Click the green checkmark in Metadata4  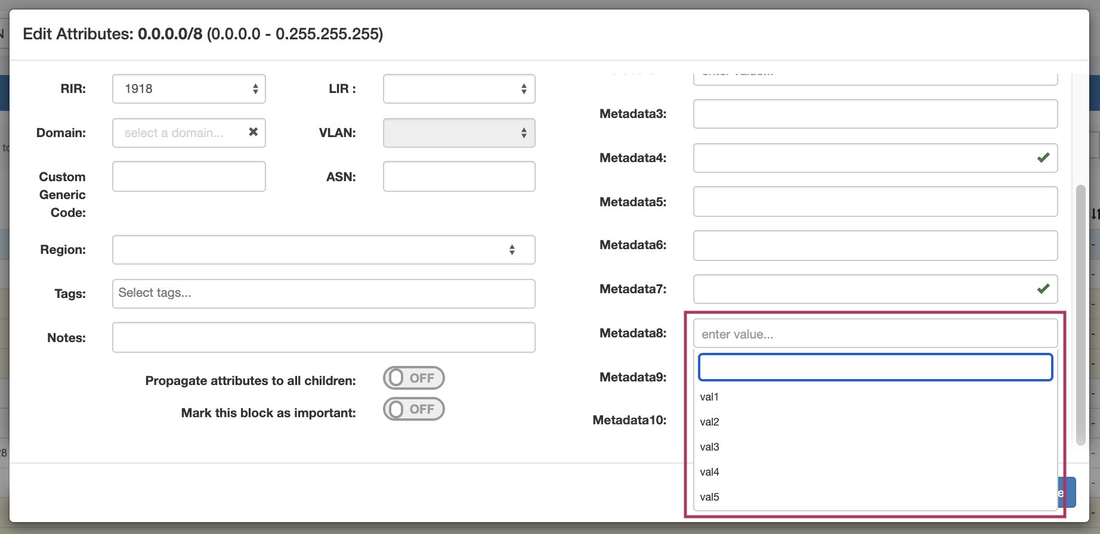(1043, 158)
